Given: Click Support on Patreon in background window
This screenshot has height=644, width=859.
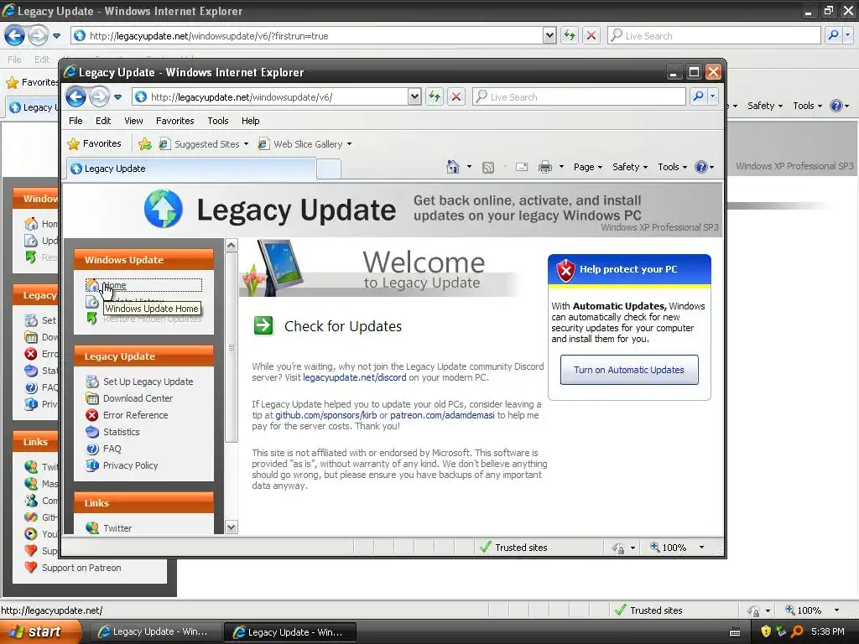Looking at the screenshot, I should pos(81,568).
